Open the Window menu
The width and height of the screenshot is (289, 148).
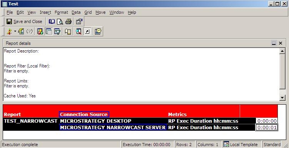tap(117, 13)
